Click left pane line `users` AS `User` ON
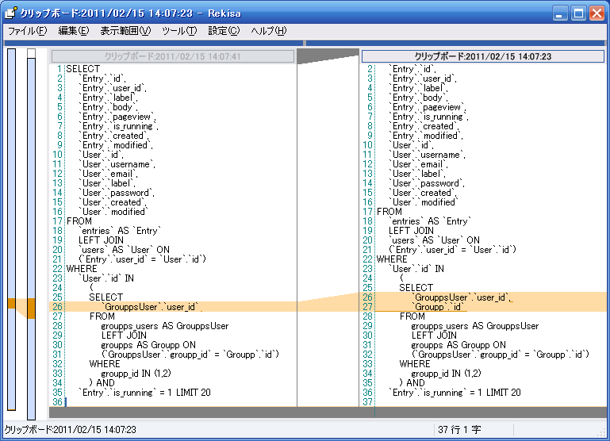The width and height of the screenshot is (610, 441). [124, 250]
